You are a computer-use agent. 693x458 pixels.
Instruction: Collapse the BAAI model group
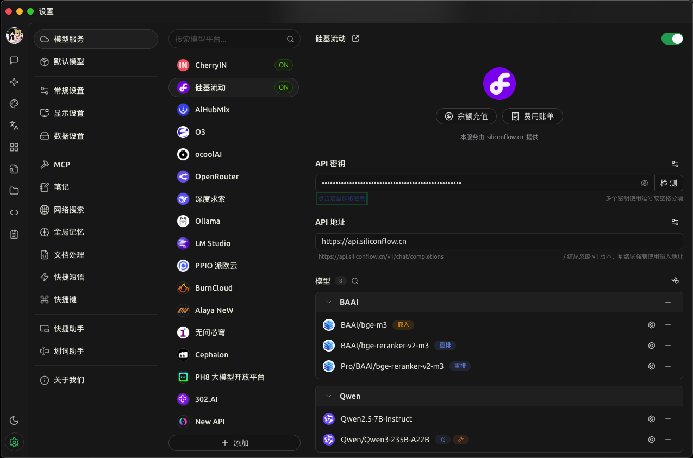click(x=329, y=302)
